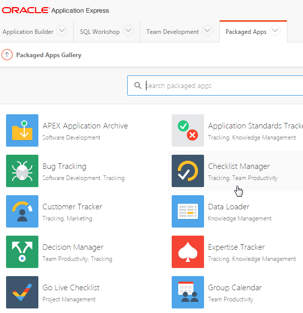Select the Packaged Apps tab
The image size is (303, 313).
[246, 32]
